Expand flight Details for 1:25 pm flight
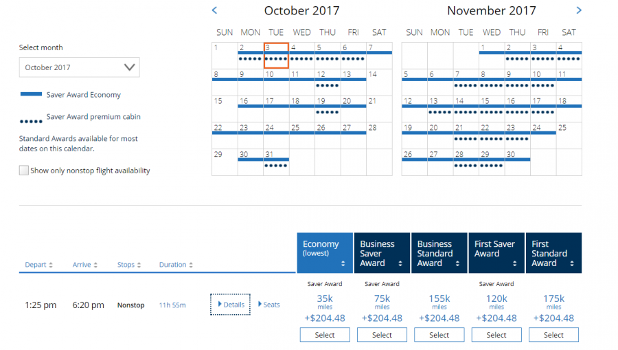Image resolution: width=618 pixels, height=350 pixels. [x=231, y=305]
